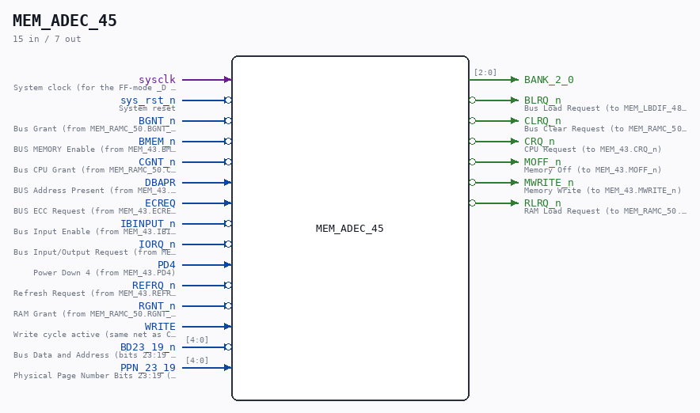Select the MOFF_n output label
Screen dimensions: 700x413
(542, 162)
